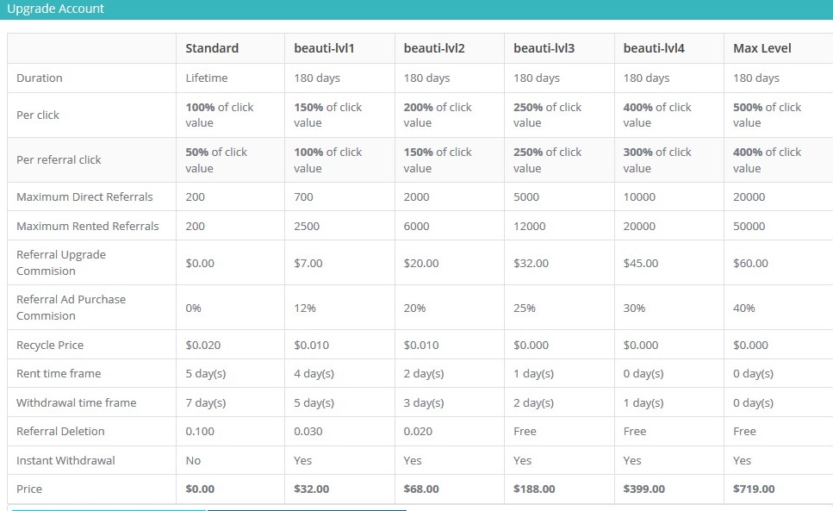Select the beauti-lvl3 column header
This screenshot has width=833, height=511.
(544, 48)
